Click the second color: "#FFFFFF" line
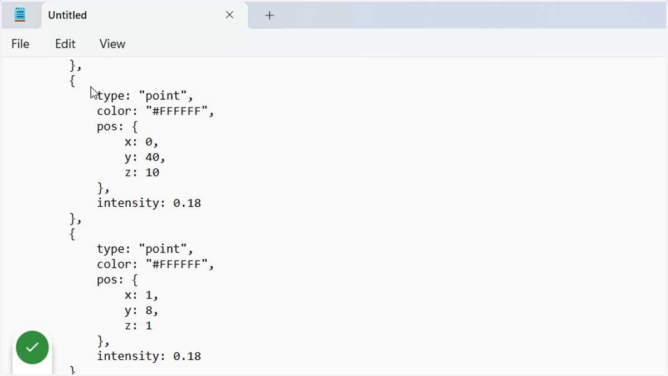 click(x=155, y=264)
